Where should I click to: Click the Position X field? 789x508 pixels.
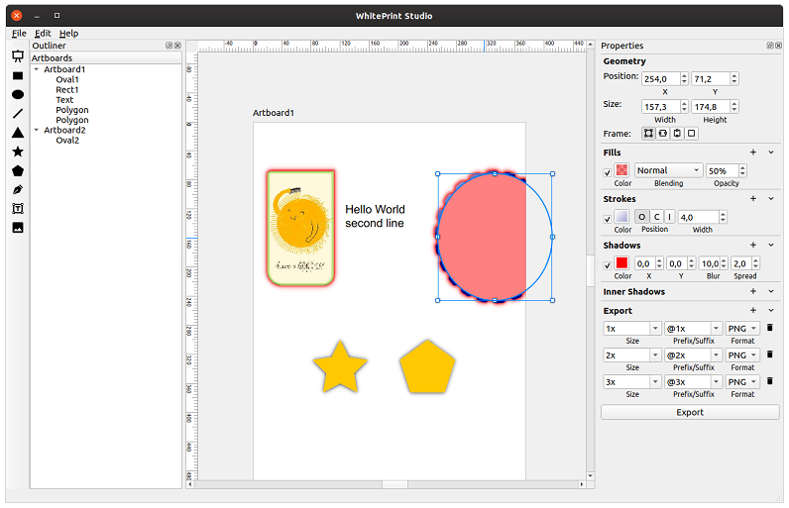coord(661,79)
